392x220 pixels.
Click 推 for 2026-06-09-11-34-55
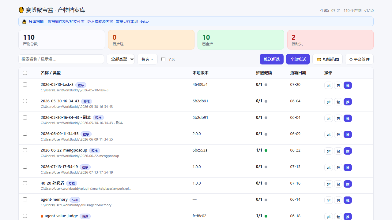348,134
